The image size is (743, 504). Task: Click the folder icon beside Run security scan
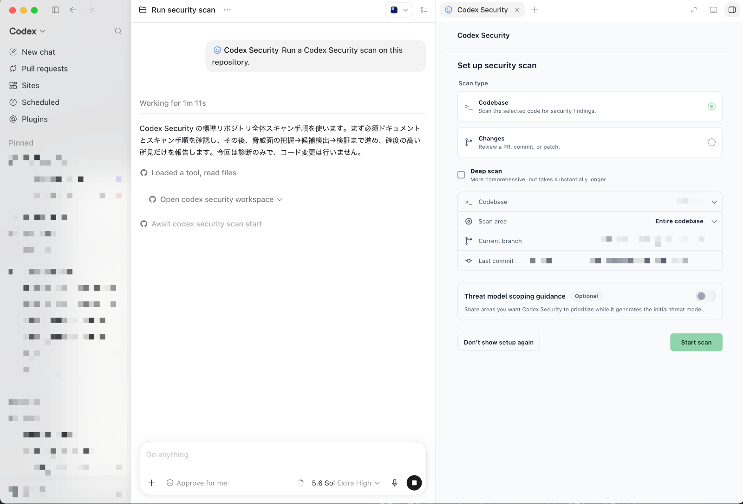coord(143,10)
